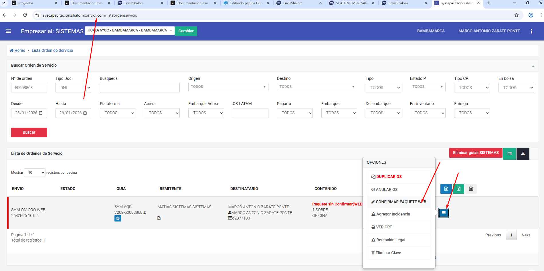
Task: Expand the Plataforma dropdown
Action: (117, 113)
